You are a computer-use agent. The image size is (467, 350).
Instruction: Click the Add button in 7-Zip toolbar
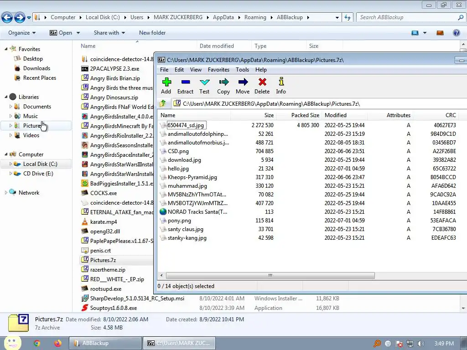tap(166, 86)
